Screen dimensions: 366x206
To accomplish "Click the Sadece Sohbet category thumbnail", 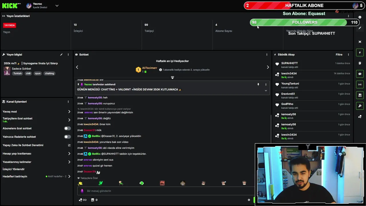I will point(7,71).
